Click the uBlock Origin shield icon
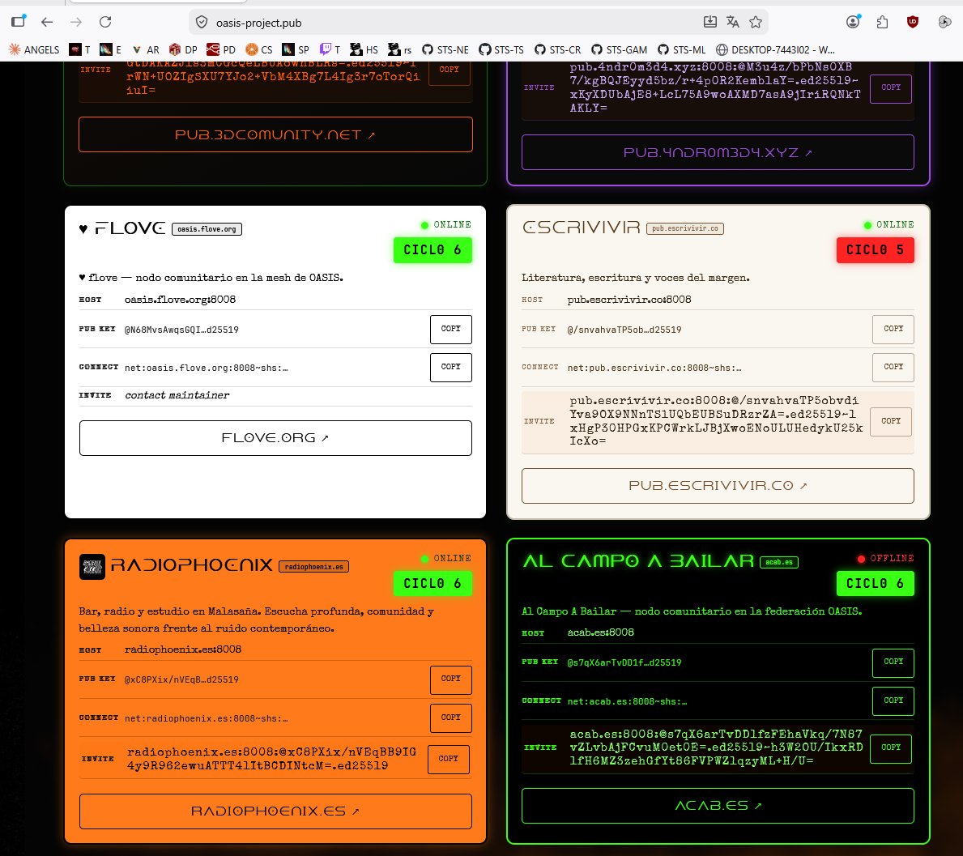The height and width of the screenshot is (856, 963). (913, 22)
